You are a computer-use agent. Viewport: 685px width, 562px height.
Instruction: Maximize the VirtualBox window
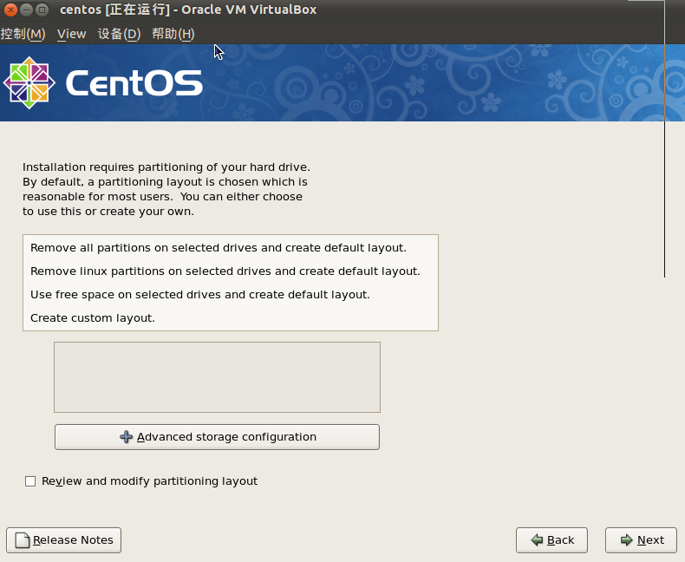(42, 10)
